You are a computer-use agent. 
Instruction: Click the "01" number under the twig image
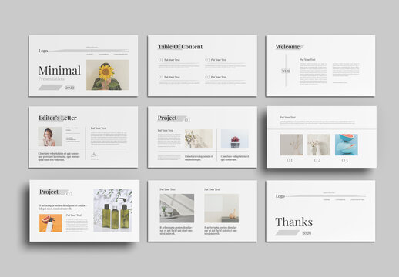pyautogui.click(x=290, y=160)
